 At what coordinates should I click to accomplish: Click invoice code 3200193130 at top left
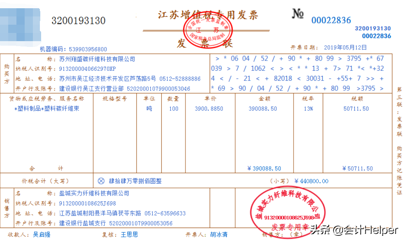[79, 21]
